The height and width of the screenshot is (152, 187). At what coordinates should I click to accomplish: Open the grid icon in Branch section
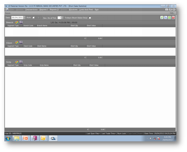click(21, 22)
